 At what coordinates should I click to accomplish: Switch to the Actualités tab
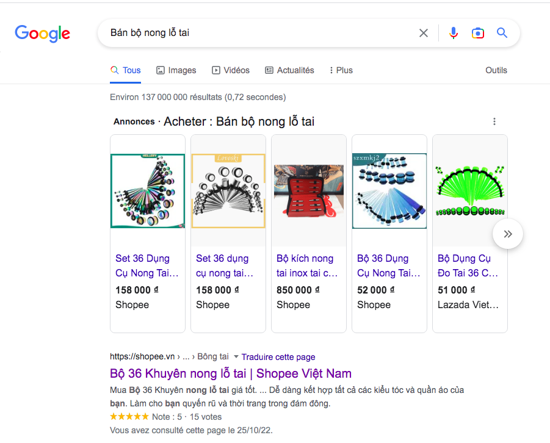click(x=289, y=70)
